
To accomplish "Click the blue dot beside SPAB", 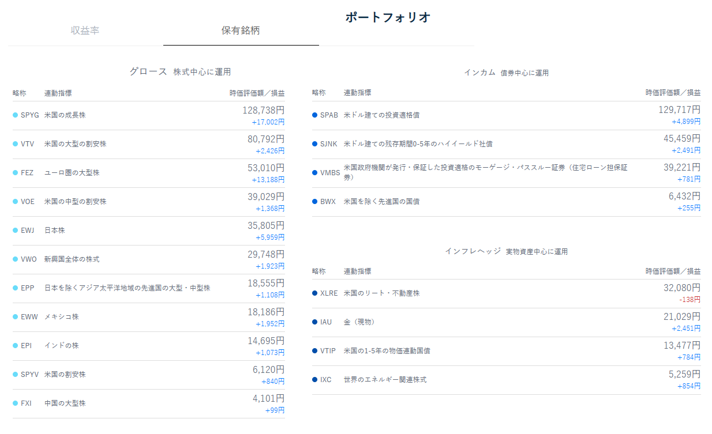I will (x=315, y=115).
